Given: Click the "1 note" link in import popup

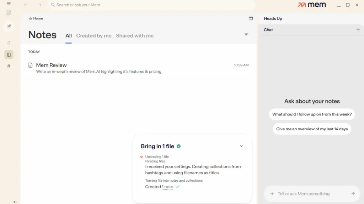Looking at the screenshot, I should click(x=167, y=187).
